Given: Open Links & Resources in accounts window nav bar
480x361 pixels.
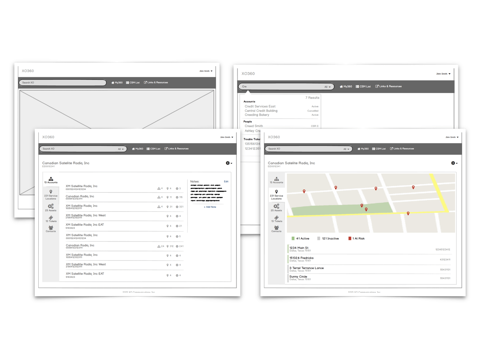Looking at the screenshot, I should click(176, 149).
